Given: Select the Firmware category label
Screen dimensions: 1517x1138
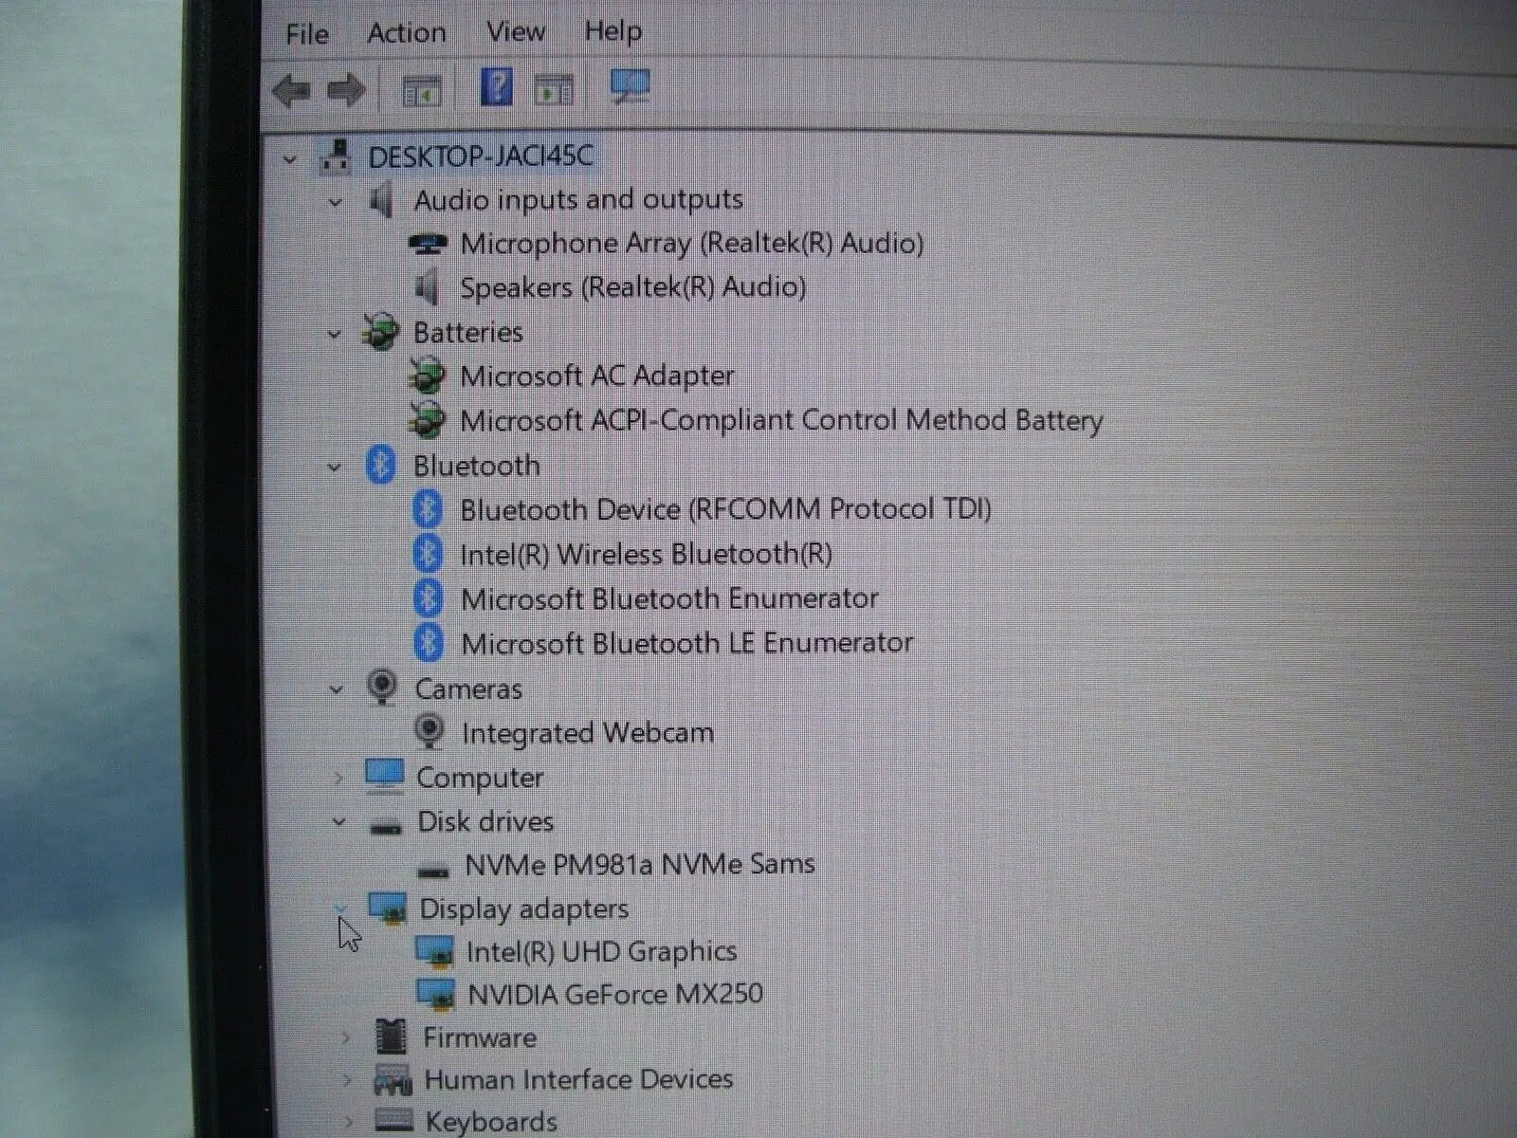Looking at the screenshot, I should tap(480, 1037).
